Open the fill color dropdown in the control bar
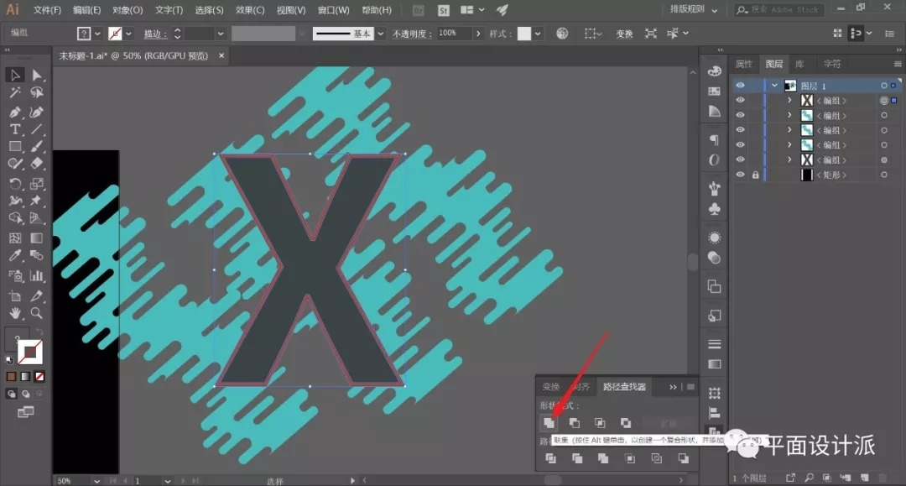The width and height of the screenshot is (906, 486). coord(97,34)
